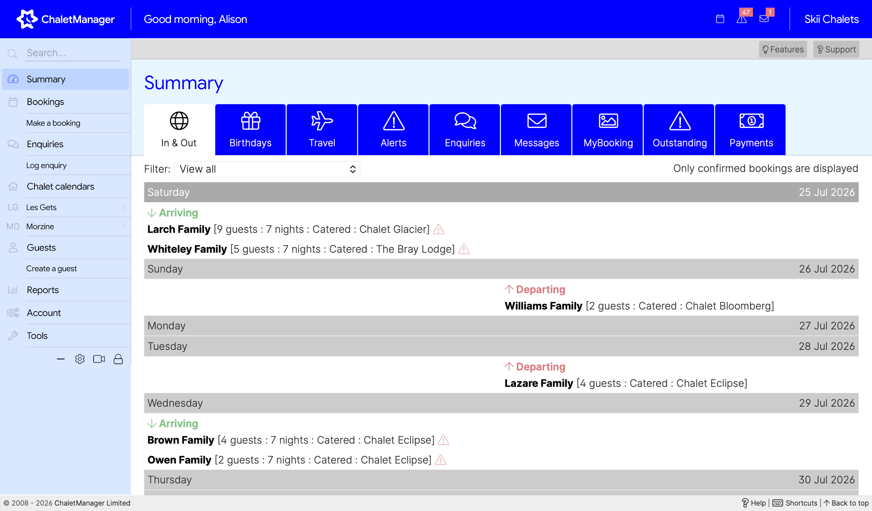Click warning triangle beside Owen Family
872x511 pixels.
pos(441,460)
